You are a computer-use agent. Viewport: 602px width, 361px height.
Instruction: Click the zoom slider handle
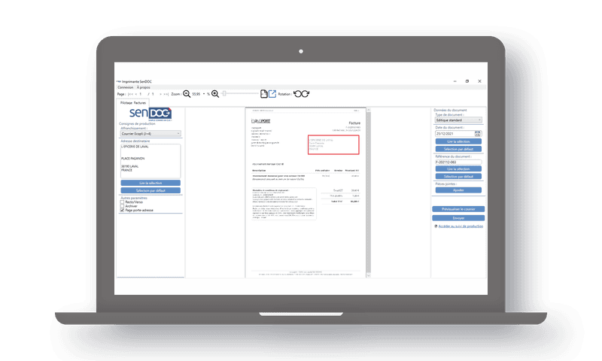224,93
